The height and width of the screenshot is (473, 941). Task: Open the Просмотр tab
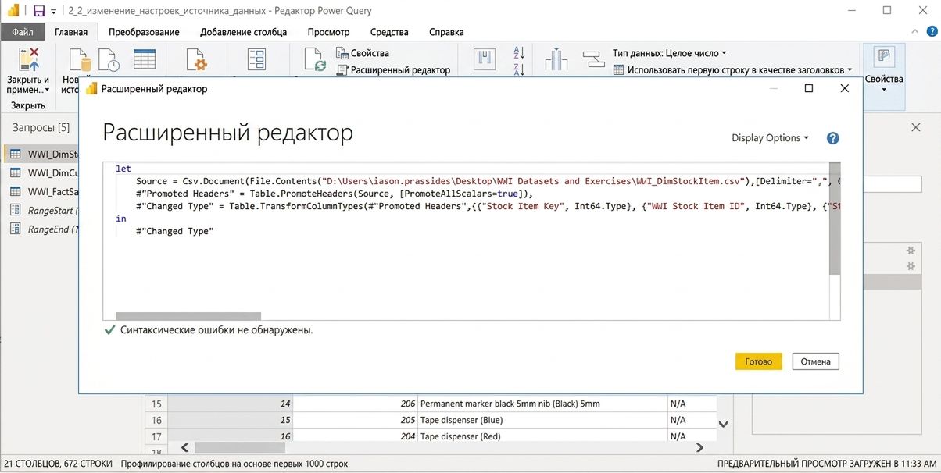coord(328,32)
